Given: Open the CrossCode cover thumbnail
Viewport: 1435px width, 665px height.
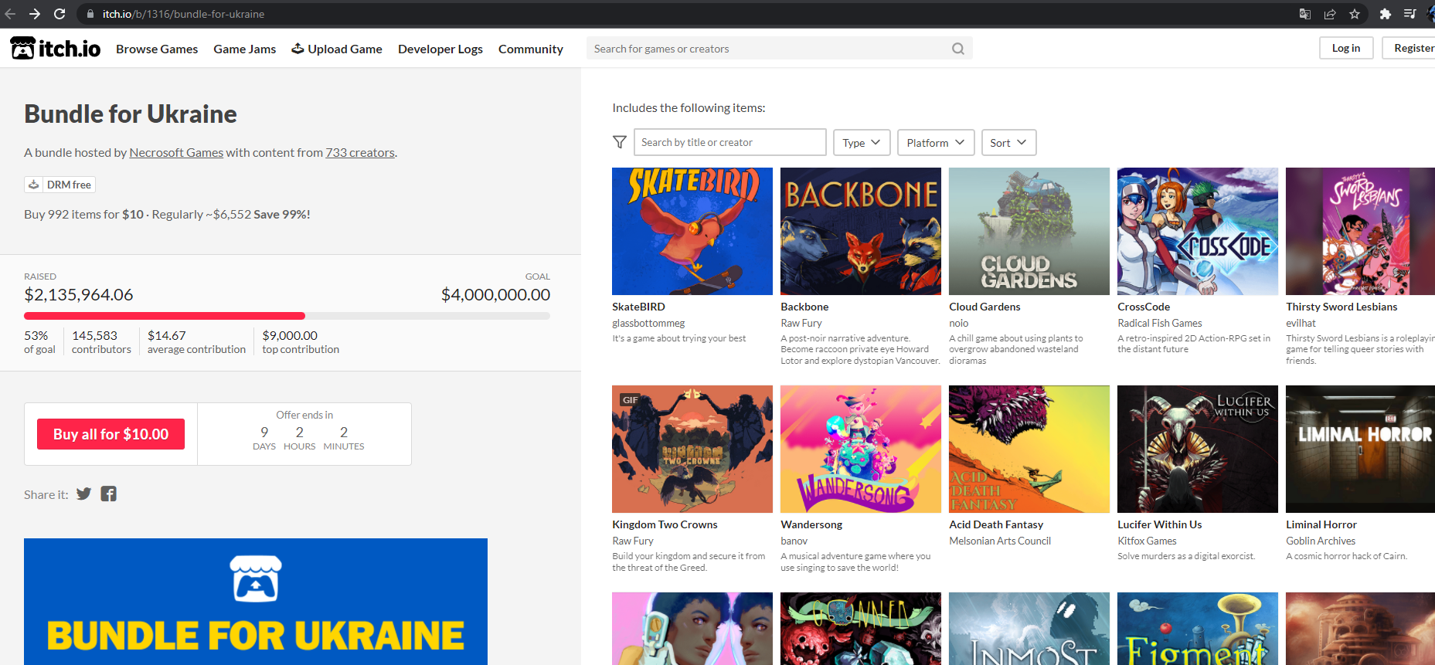Looking at the screenshot, I should [1198, 231].
